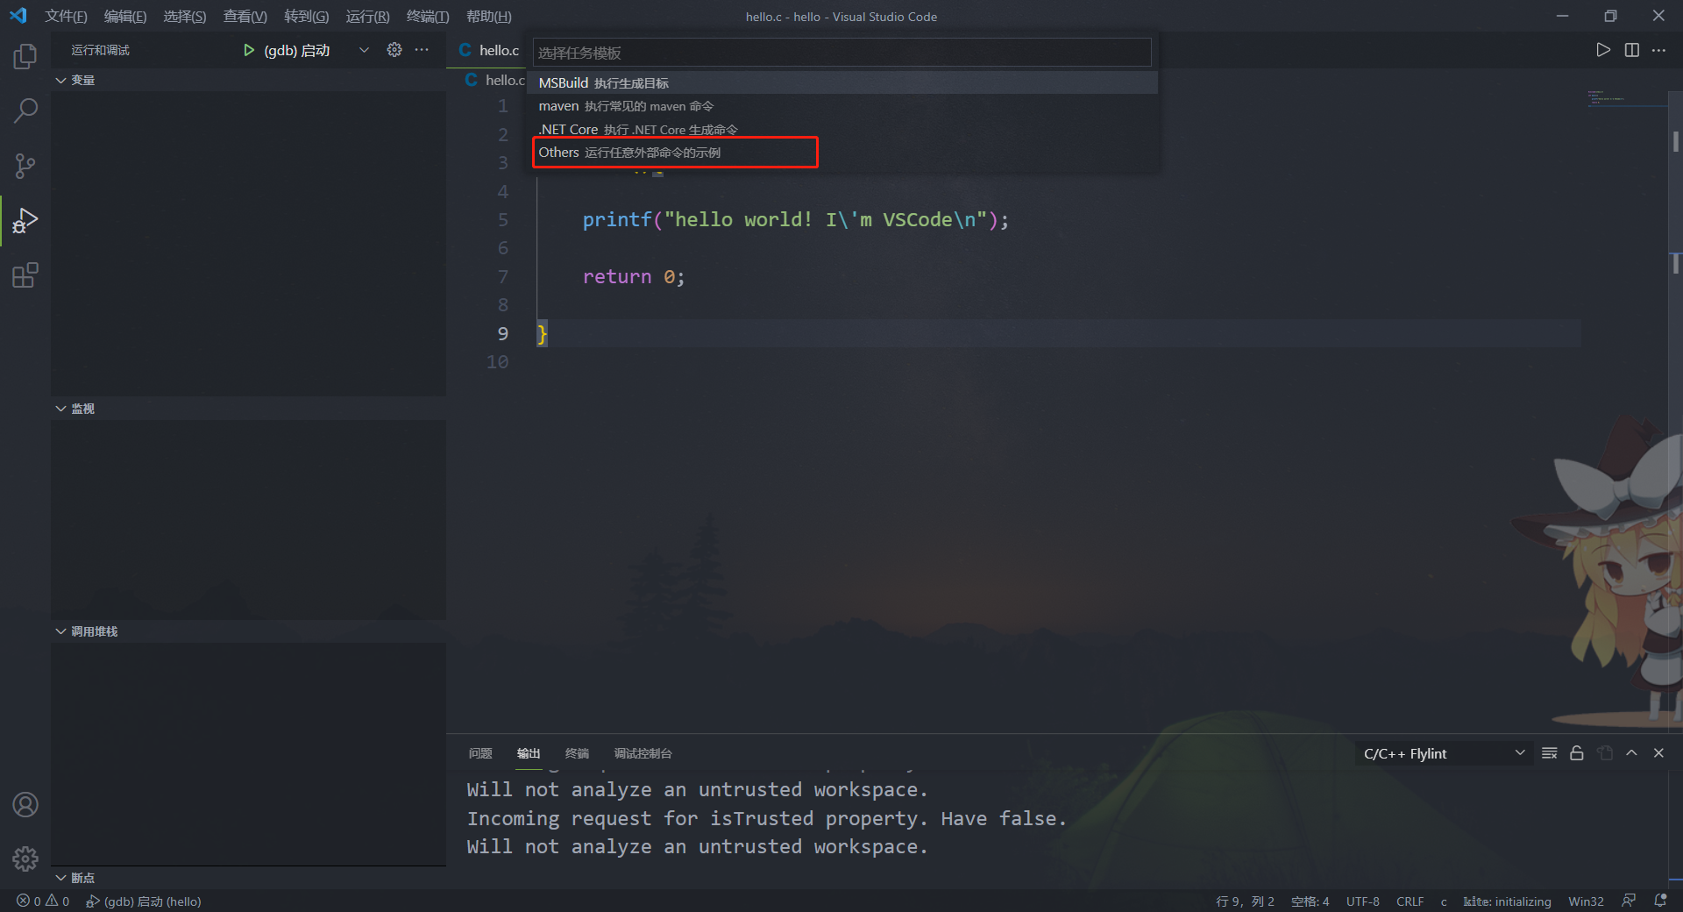The height and width of the screenshot is (912, 1683).
Task: Toggle auto-scroll lock in the Output panel
Action: tap(1576, 752)
